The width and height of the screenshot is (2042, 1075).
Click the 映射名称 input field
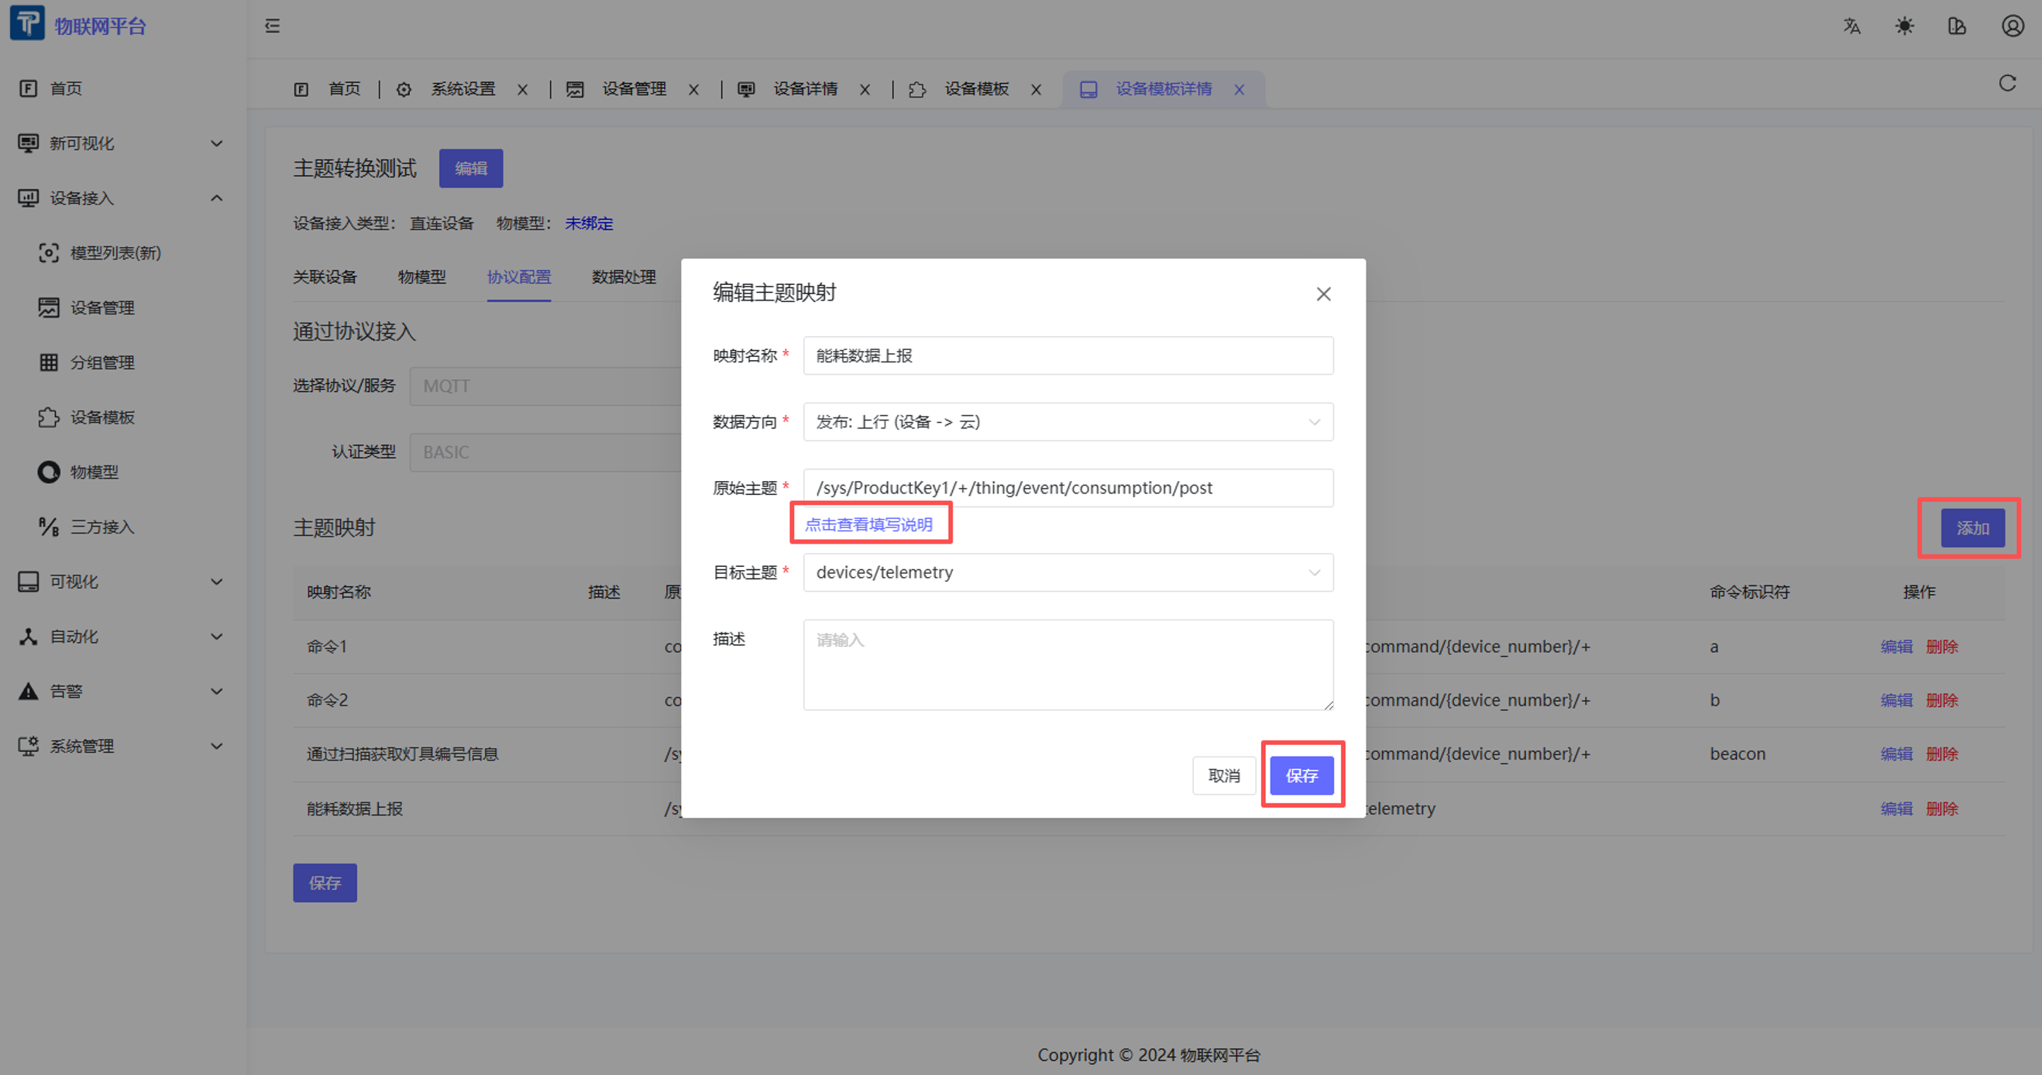coord(1067,356)
